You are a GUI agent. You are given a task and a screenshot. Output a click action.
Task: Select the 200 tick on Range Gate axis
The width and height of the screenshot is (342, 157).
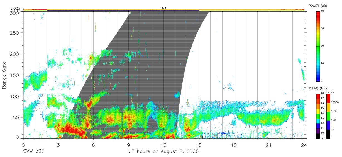pyautogui.click(x=15, y=54)
